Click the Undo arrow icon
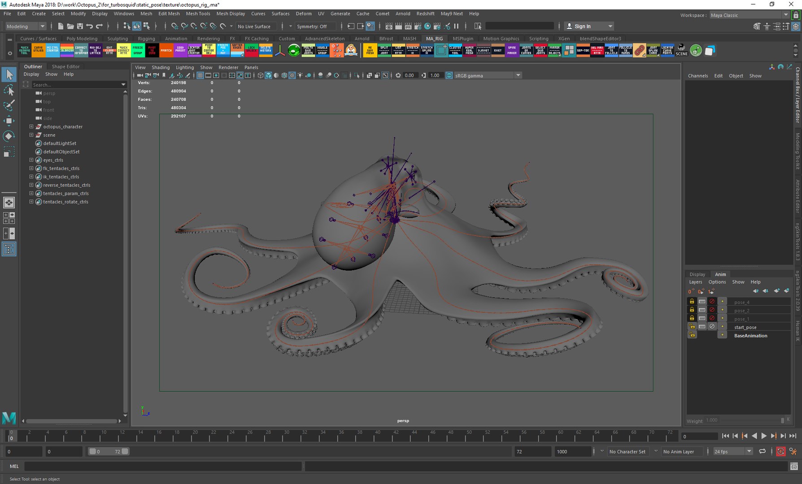 [90, 26]
